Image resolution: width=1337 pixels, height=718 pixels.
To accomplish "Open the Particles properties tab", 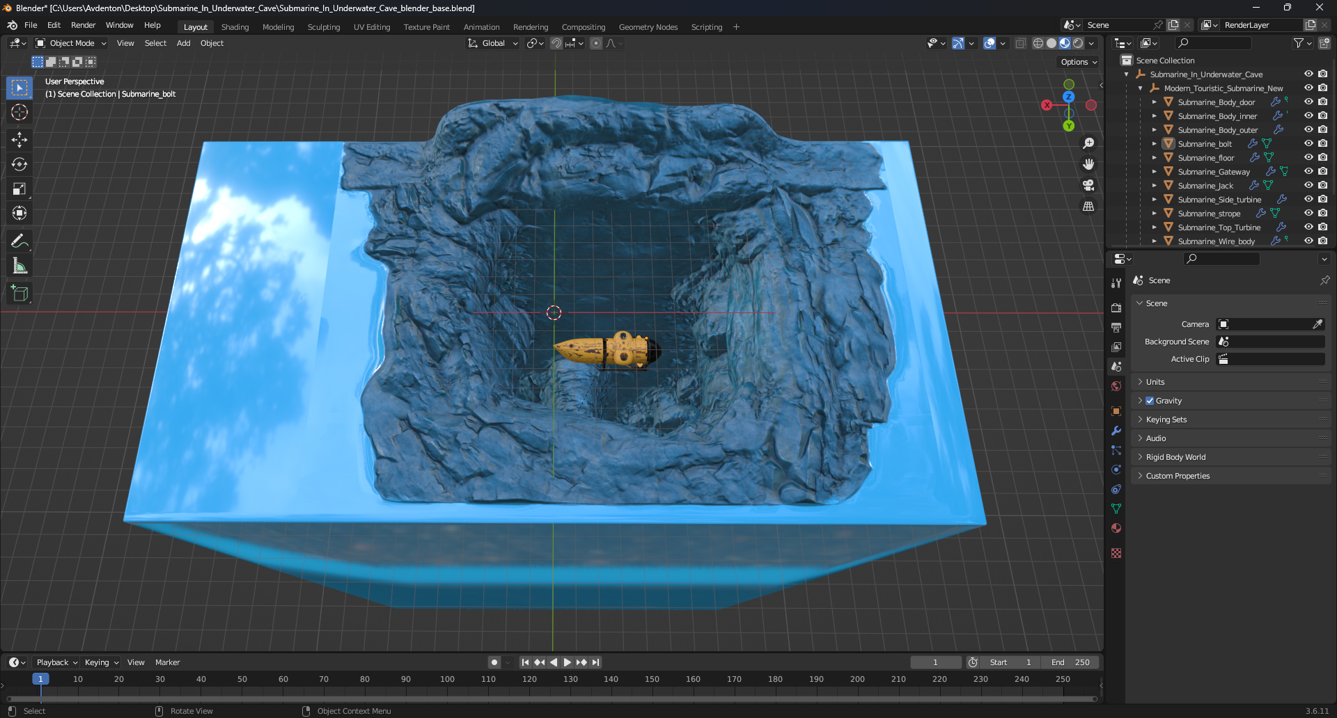I will [1116, 450].
